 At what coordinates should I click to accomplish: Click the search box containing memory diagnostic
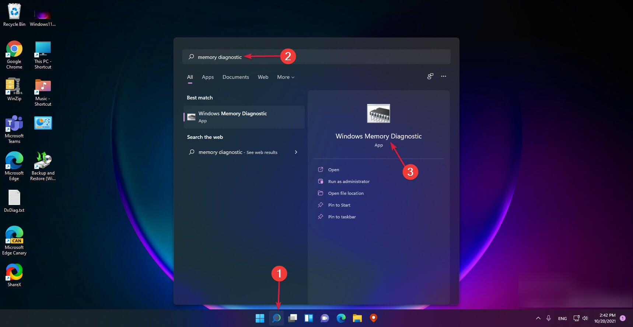click(x=316, y=57)
